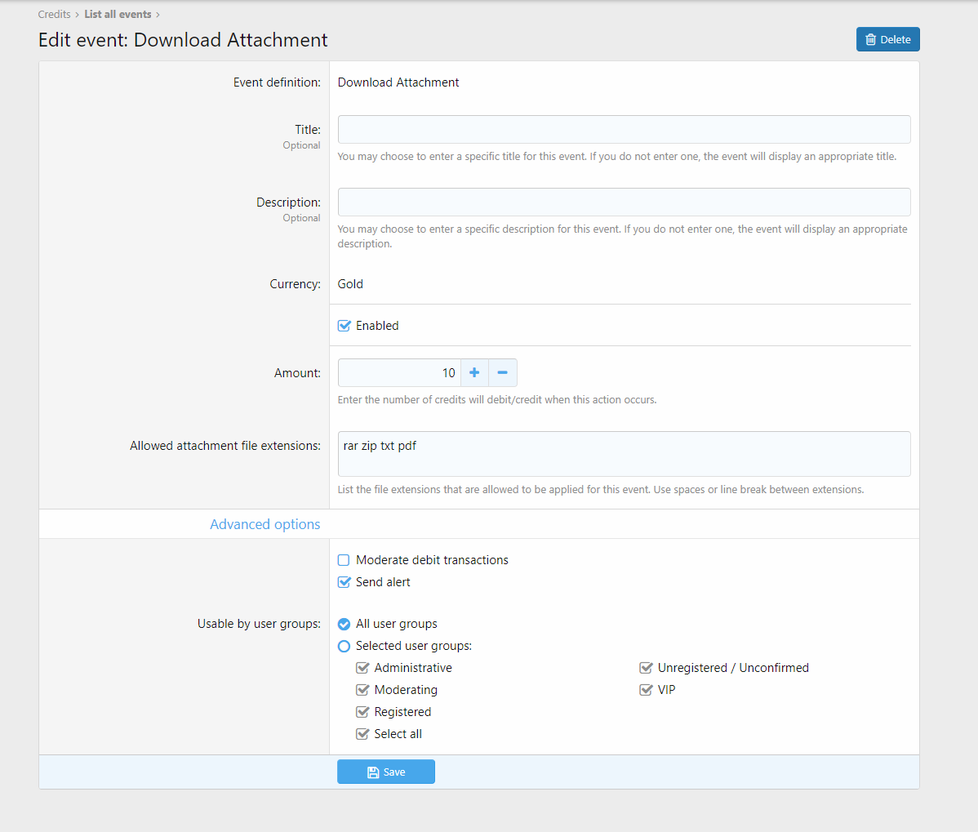Check the Select all checkbox
The width and height of the screenshot is (978, 832).
pyautogui.click(x=363, y=734)
